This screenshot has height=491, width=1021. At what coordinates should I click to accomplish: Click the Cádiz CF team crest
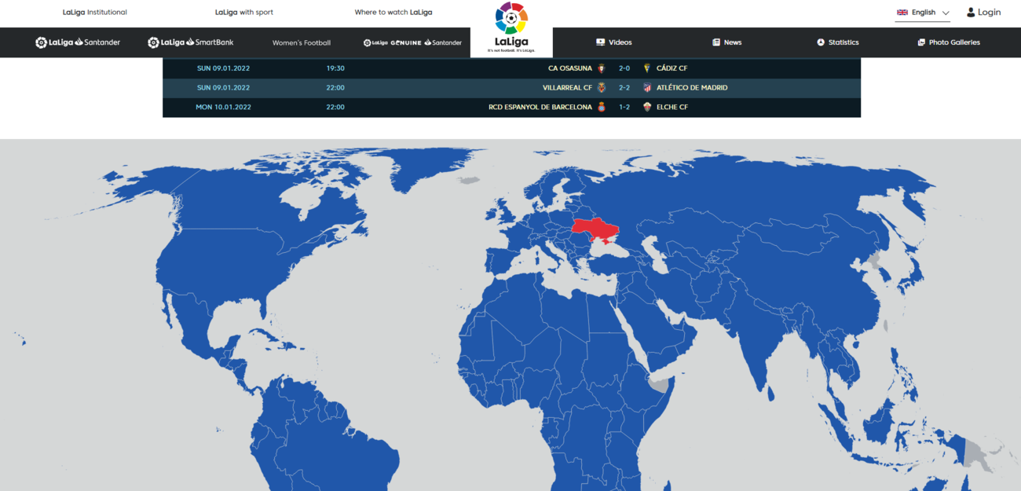click(647, 68)
